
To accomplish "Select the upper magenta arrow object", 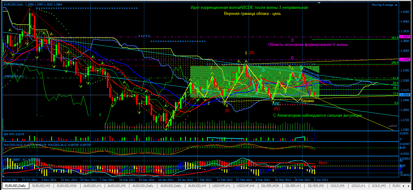I will tap(292, 40).
